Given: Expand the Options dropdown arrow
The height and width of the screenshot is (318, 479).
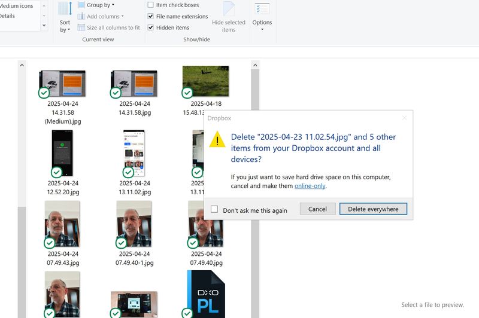Looking at the screenshot, I should [x=262, y=29].
